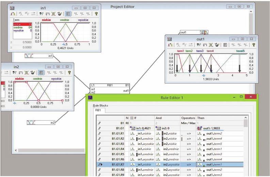Screen dimensions: 270x177
Task: Click the out1 window's binoculars search icon
Action: pos(198,45)
